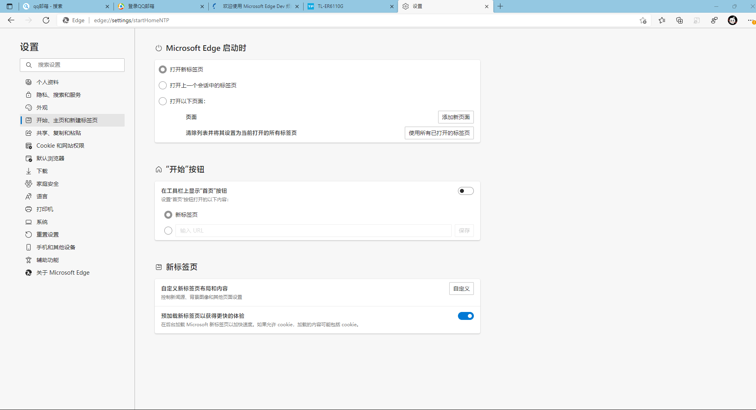Click the palette icon for 外观

[29, 108]
